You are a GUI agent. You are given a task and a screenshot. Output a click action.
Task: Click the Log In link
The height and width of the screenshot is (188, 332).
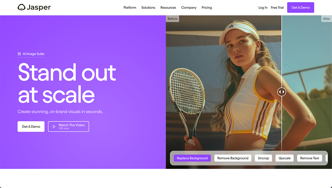coord(263,7)
